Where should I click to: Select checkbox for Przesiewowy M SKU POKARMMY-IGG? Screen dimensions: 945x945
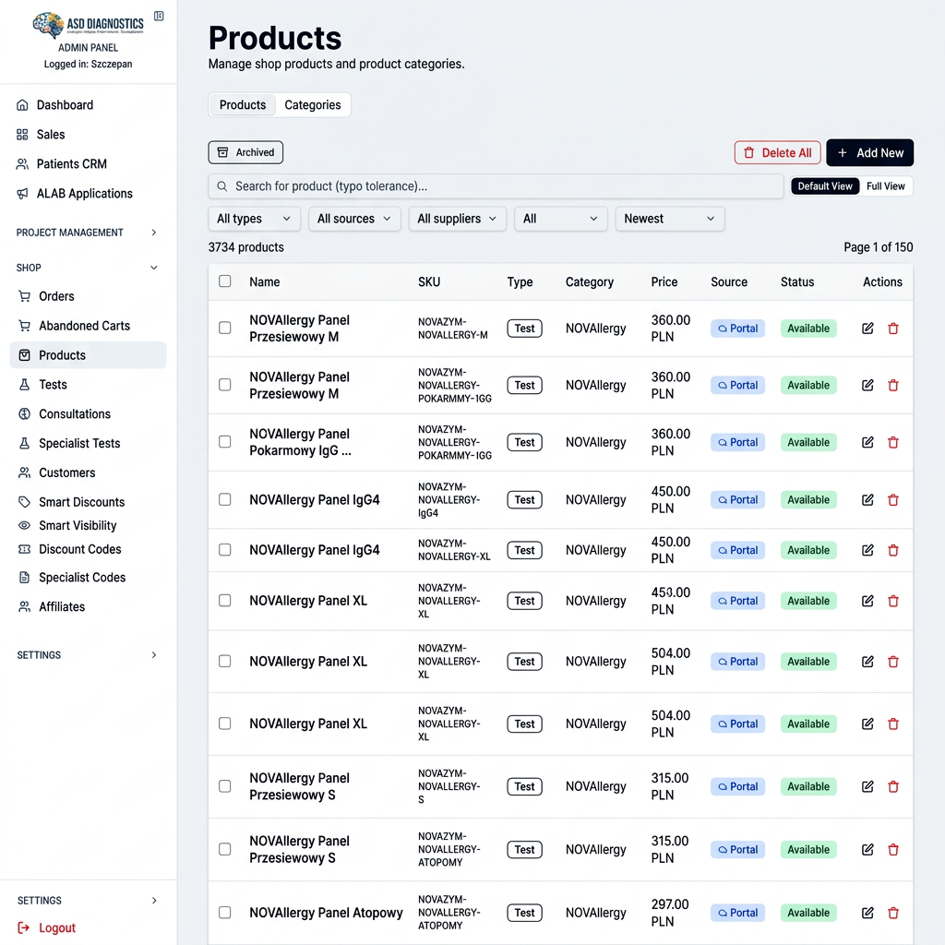coord(225,385)
